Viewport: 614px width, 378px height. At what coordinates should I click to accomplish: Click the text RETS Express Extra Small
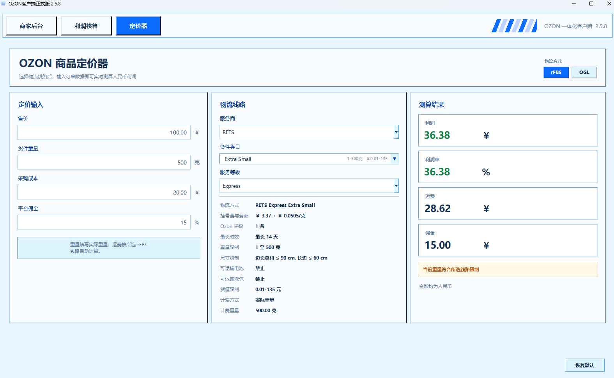(x=285, y=205)
